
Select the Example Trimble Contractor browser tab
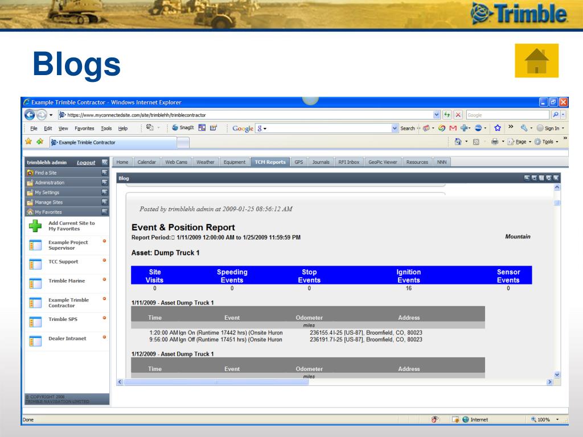[113, 142]
